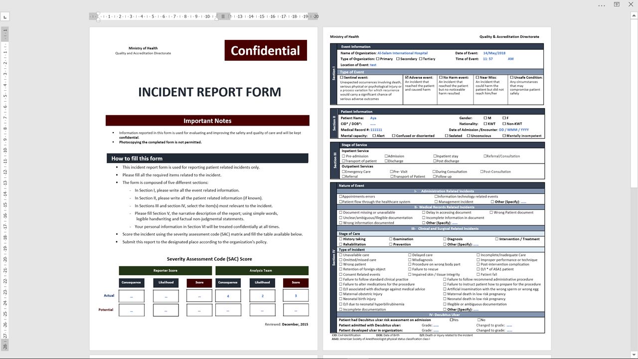The height and width of the screenshot is (359, 638).
Task: Click the Patient Name value Aya
Action: point(373,118)
